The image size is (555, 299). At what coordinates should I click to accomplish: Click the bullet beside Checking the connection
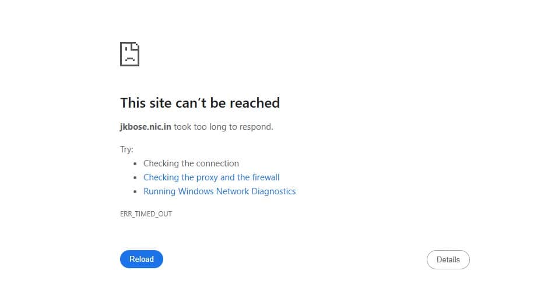click(136, 163)
